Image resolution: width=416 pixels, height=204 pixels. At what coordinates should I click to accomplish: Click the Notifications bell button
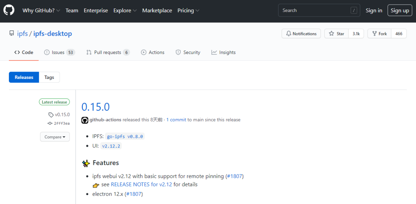click(x=301, y=34)
